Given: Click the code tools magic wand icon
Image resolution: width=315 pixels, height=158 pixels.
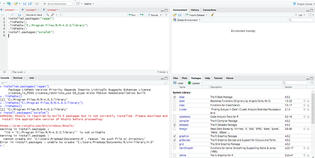Looking at the screenshot, I should 53,15.
